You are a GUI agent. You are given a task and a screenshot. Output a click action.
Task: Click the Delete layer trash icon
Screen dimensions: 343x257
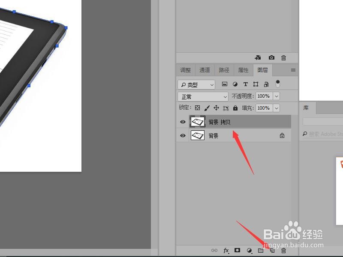[283, 251]
